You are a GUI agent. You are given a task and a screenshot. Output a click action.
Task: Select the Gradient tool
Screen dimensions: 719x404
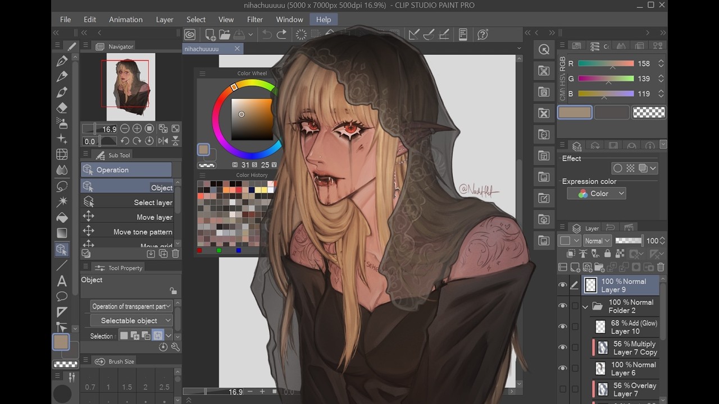[x=62, y=233]
